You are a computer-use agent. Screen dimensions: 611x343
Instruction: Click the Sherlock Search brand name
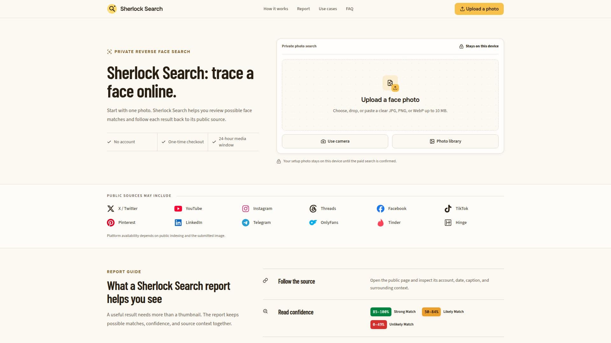point(141,9)
